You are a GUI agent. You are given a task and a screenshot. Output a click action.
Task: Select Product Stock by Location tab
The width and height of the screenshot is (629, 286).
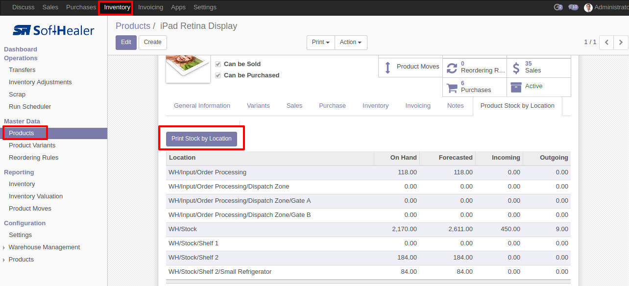pyautogui.click(x=517, y=106)
